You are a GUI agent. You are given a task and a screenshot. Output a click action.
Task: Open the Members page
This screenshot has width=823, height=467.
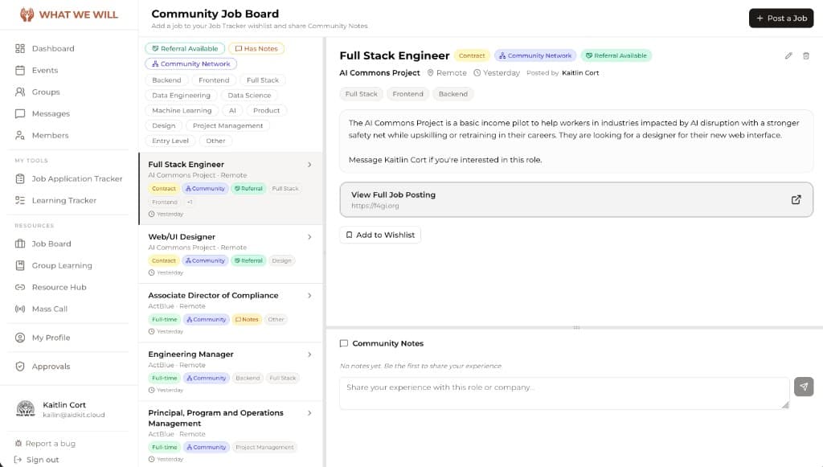click(51, 135)
